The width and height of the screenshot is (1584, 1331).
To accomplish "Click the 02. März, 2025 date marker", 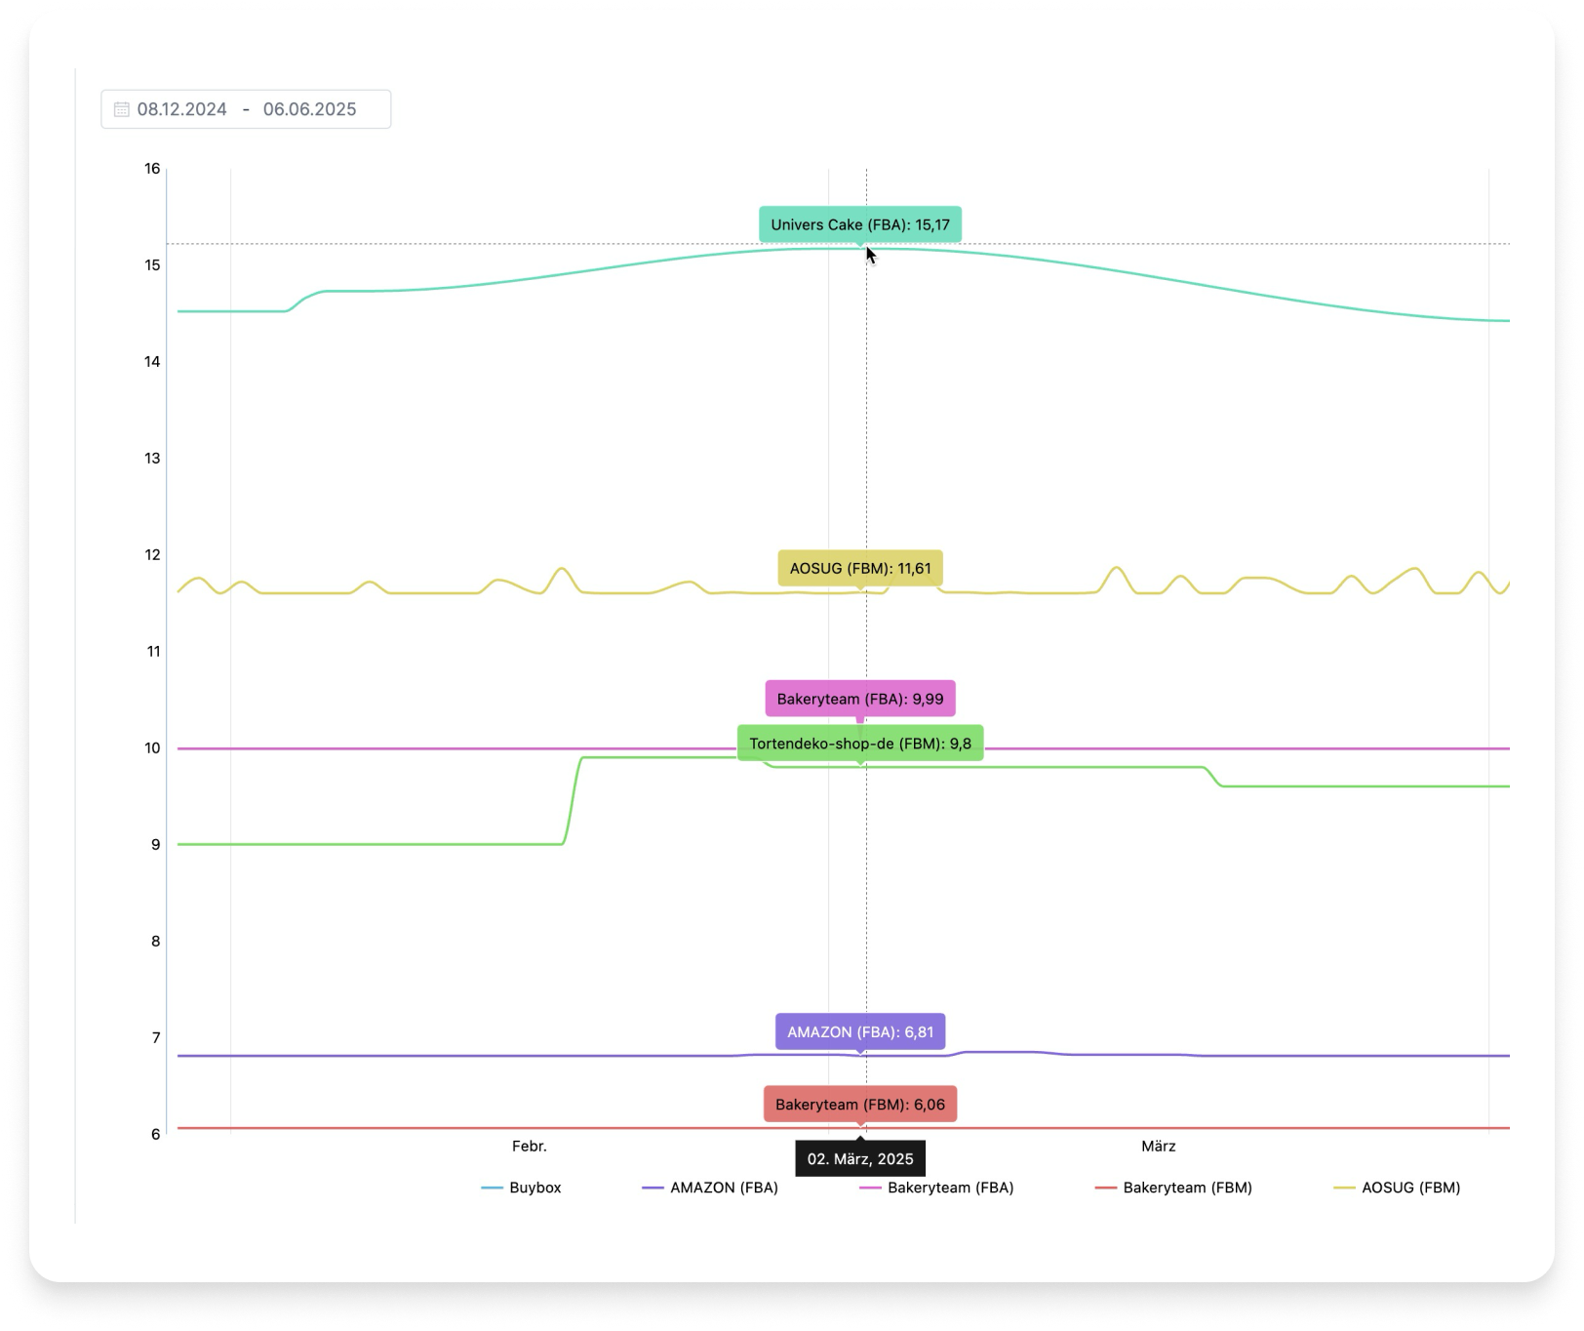I will 860,1159.
